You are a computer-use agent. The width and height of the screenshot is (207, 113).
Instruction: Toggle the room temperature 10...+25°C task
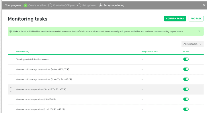(186, 89)
